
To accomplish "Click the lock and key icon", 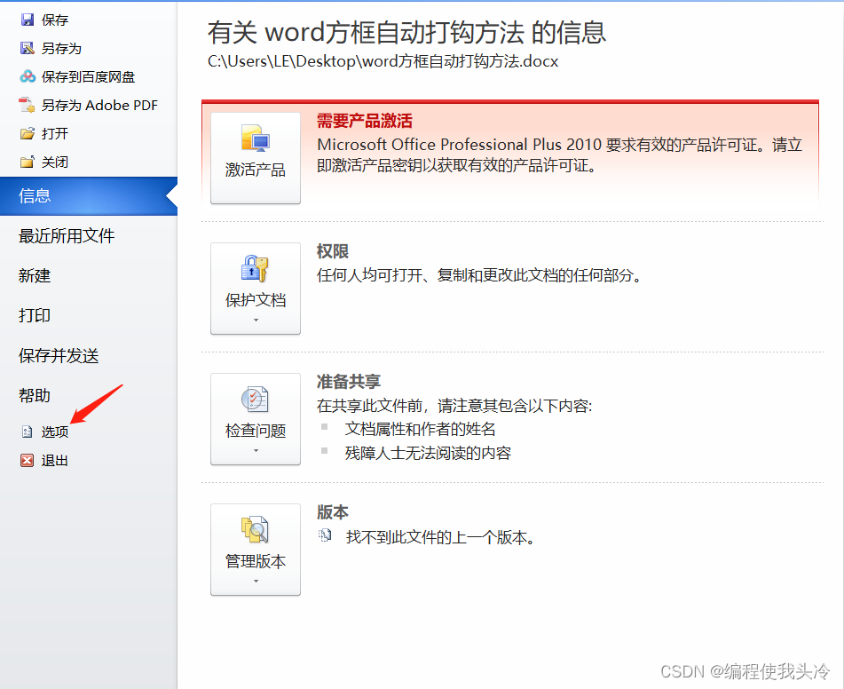I will [x=255, y=269].
